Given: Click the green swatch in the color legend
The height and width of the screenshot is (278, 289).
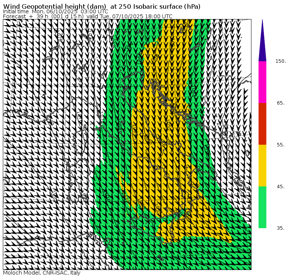Looking at the screenshot, I should (262, 207).
